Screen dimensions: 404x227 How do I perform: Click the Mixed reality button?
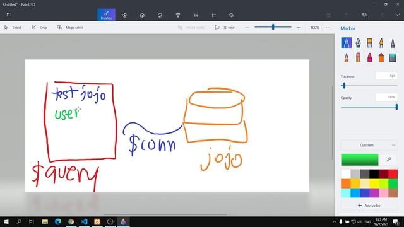coord(191,28)
